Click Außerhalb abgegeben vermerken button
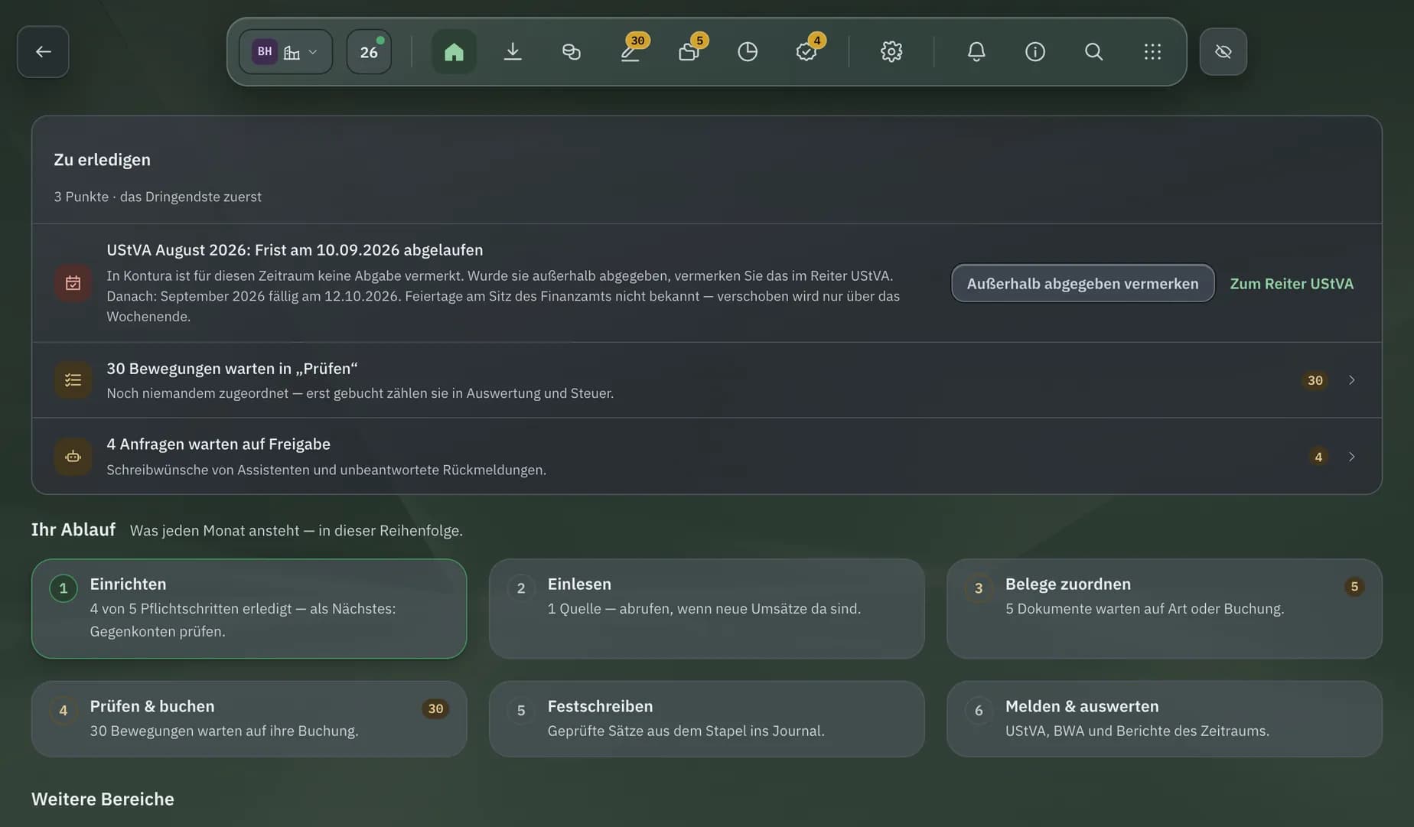The height and width of the screenshot is (827, 1414). (1083, 283)
